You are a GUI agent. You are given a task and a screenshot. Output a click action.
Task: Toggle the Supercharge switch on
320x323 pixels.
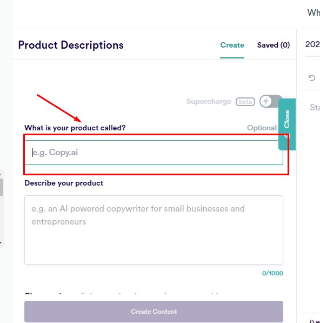click(271, 101)
